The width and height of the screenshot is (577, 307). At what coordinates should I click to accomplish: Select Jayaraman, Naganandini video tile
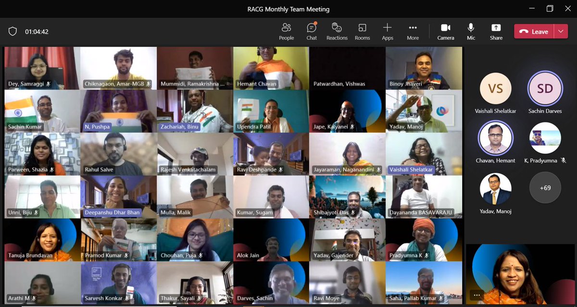pos(347,154)
